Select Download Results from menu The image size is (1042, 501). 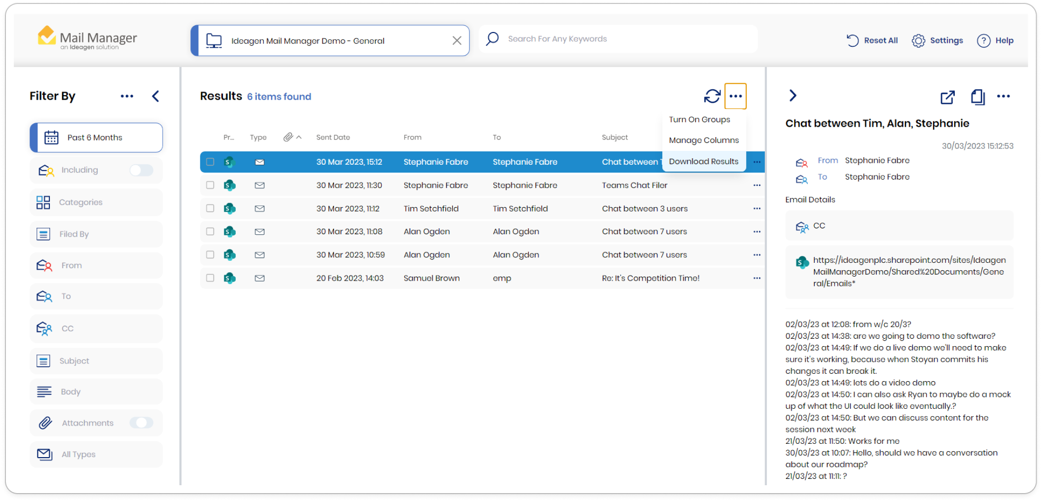[703, 161]
